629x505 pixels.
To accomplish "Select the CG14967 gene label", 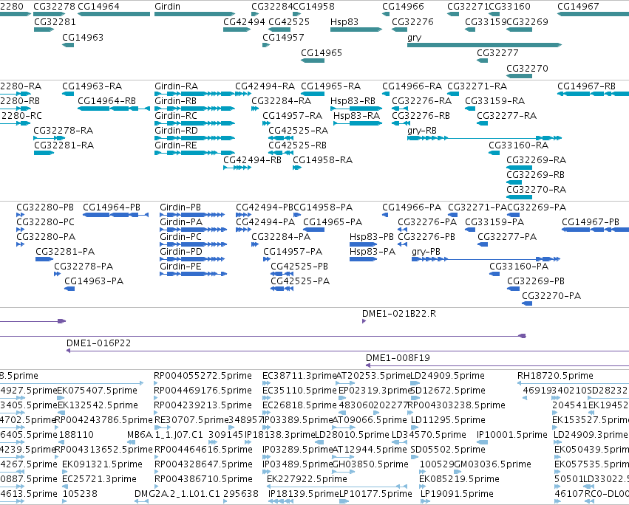I will (x=578, y=7).
